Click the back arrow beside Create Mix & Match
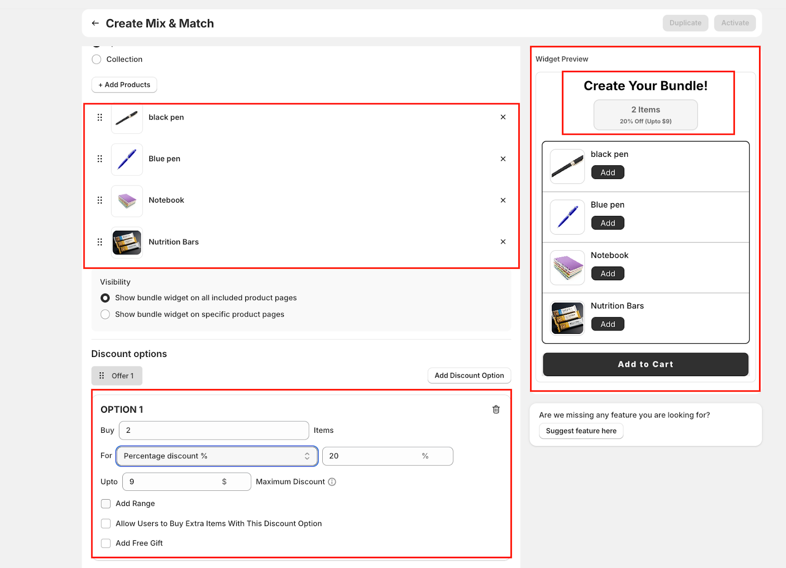 (x=95, y=23)
